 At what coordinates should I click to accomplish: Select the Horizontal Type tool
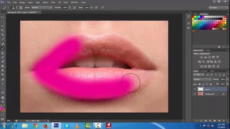coord(3,84)
